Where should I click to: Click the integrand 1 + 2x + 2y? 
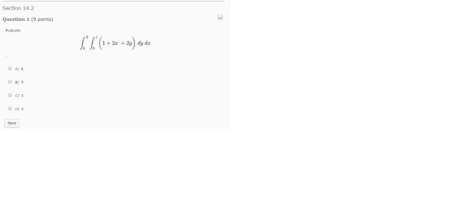pos(117,43)
